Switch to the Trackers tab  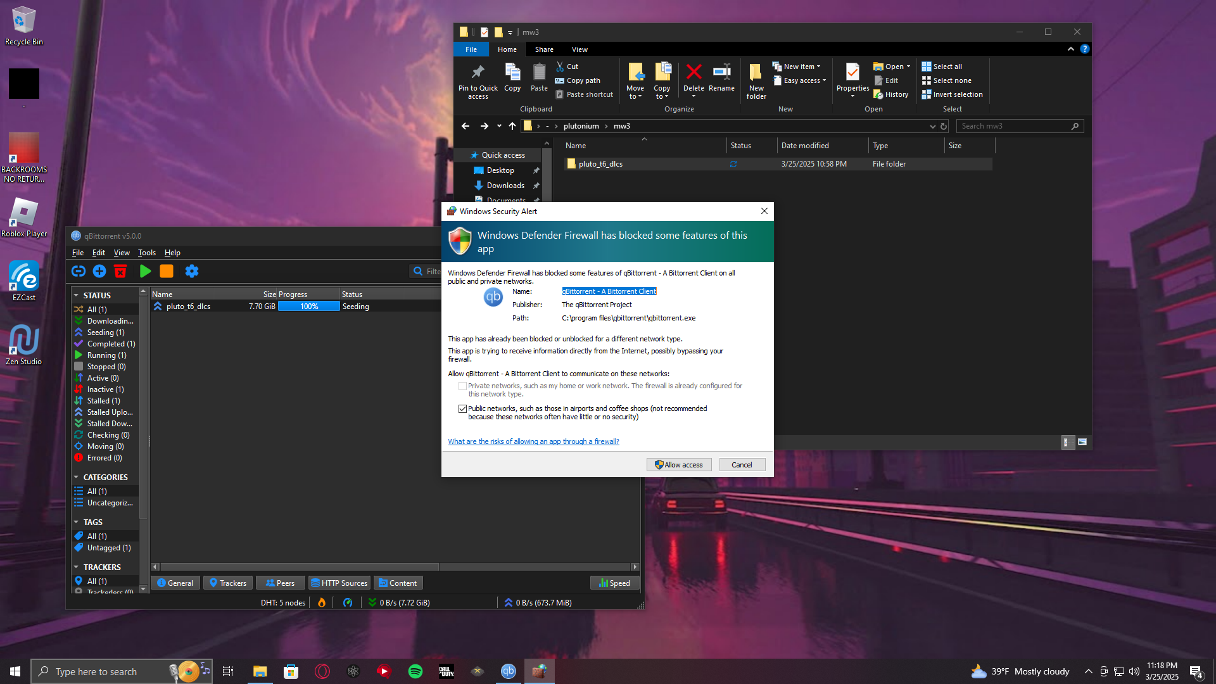pos(228,583)
